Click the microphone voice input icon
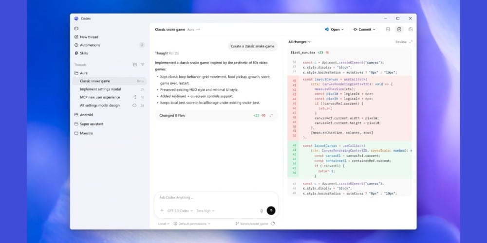 262,211
